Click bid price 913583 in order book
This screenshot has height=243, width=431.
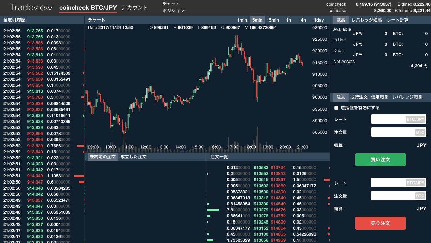point(261,167)
